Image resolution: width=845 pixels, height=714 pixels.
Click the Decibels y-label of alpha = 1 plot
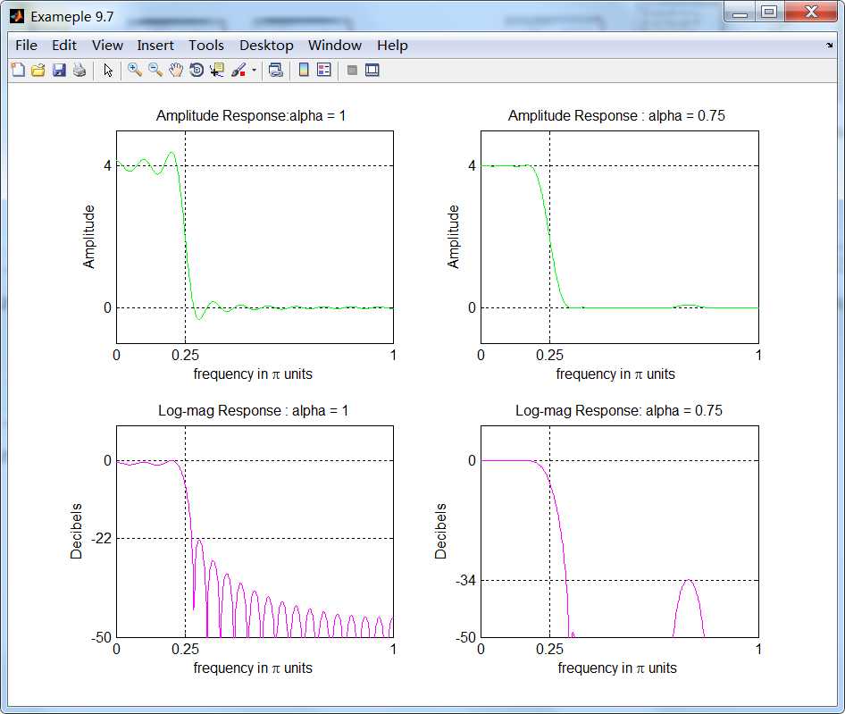tap(76, 531)
